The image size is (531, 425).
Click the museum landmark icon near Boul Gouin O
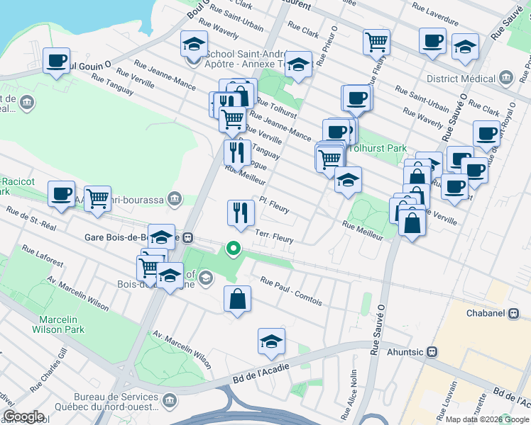tap(27, 103)
